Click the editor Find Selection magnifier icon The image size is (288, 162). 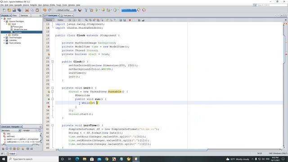pos(86,20)
